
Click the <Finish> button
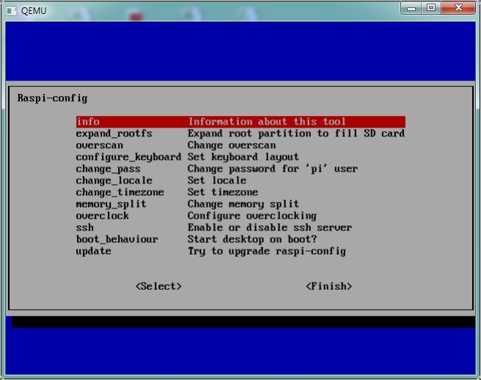328,286
